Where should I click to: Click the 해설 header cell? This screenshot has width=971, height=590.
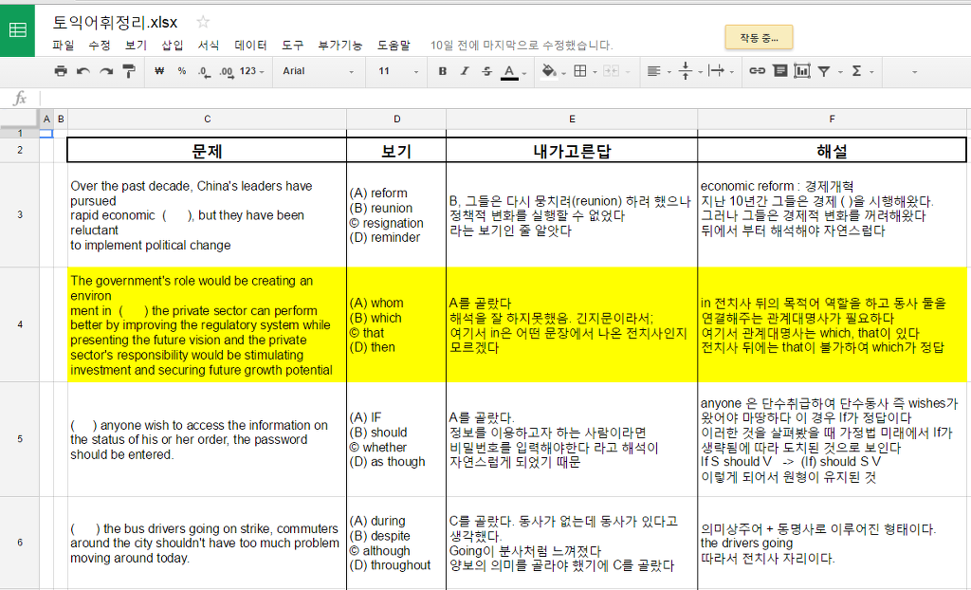832,151
